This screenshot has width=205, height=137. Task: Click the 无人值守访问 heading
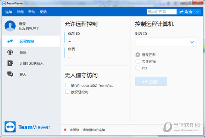81,75
